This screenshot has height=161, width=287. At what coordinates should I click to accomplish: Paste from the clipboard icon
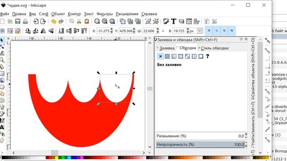[87, 21]
